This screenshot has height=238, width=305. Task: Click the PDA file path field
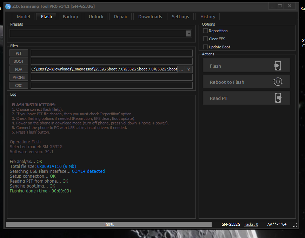tap(104, 69)
